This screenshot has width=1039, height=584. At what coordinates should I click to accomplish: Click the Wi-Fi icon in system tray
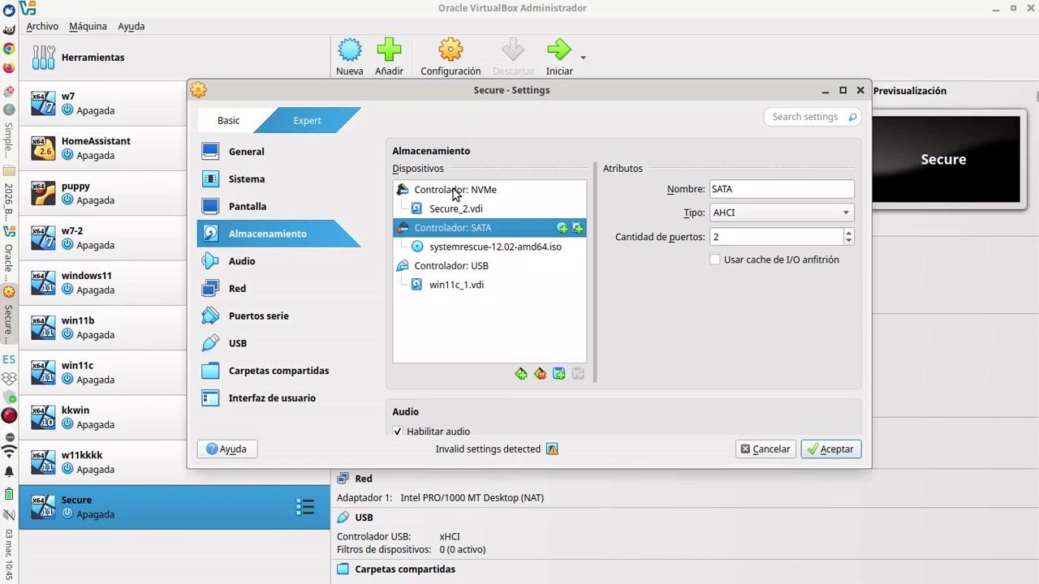9,452
